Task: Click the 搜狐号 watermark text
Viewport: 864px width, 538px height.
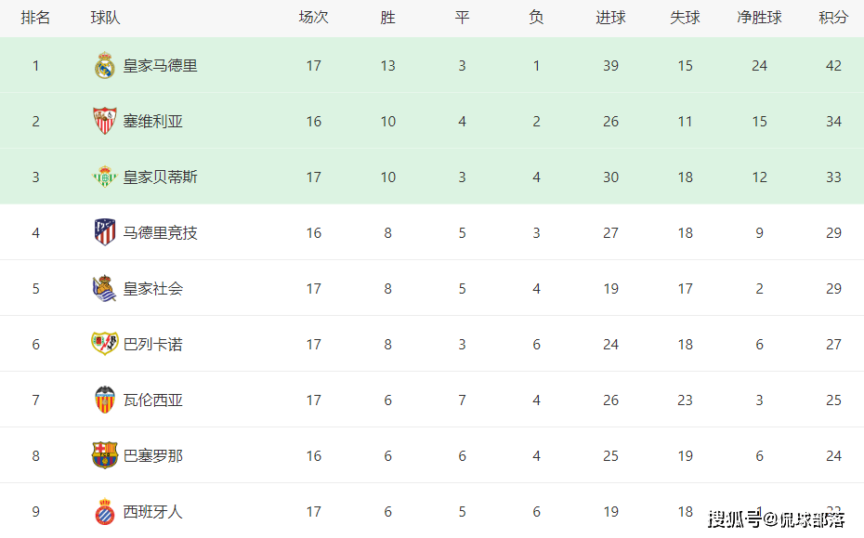Action: pyautogui.click(x=735, y=518)
